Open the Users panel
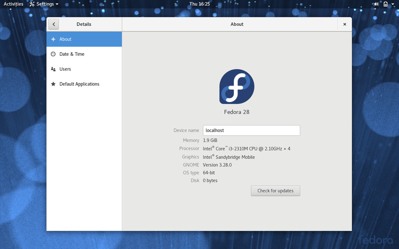The height and width of the screenshot is (249, 399). (84, 69)
